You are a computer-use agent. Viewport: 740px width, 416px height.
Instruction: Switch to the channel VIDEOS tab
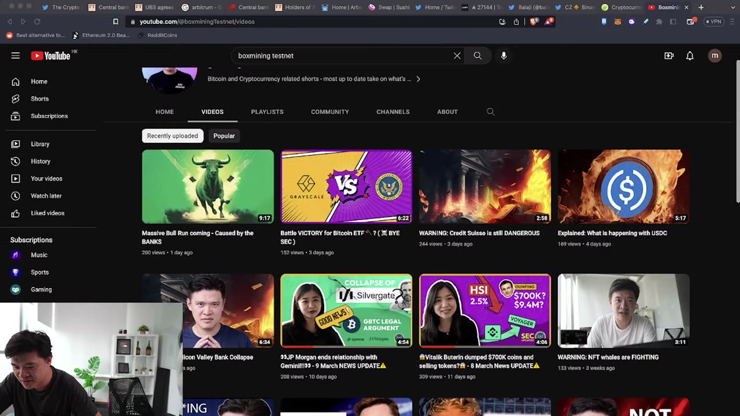212,112
